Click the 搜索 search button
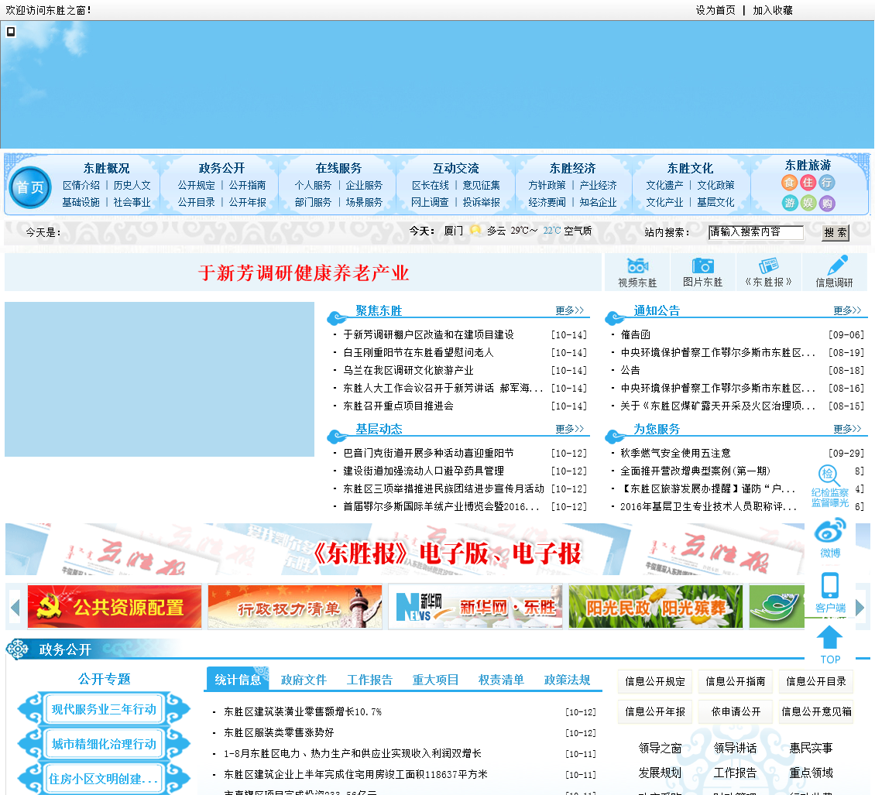The image size is (875, 795). 836,233
